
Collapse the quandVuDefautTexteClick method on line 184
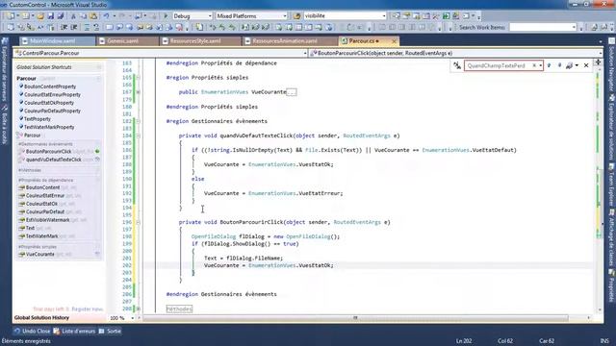pyautogui.click(x=139, y=136)
